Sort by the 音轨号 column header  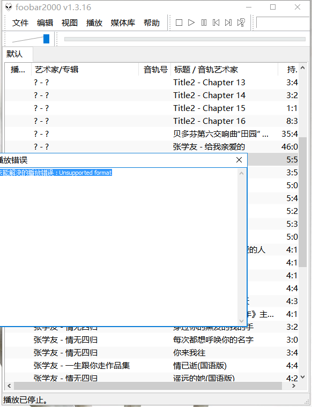[x=155, y=69]
